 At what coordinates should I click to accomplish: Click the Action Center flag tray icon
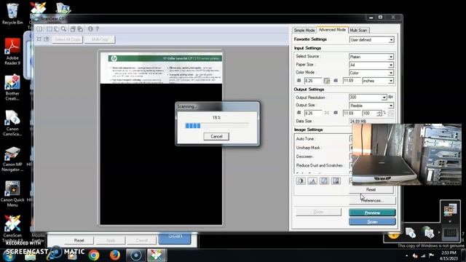pyautogui.click(x=431, y=255)
